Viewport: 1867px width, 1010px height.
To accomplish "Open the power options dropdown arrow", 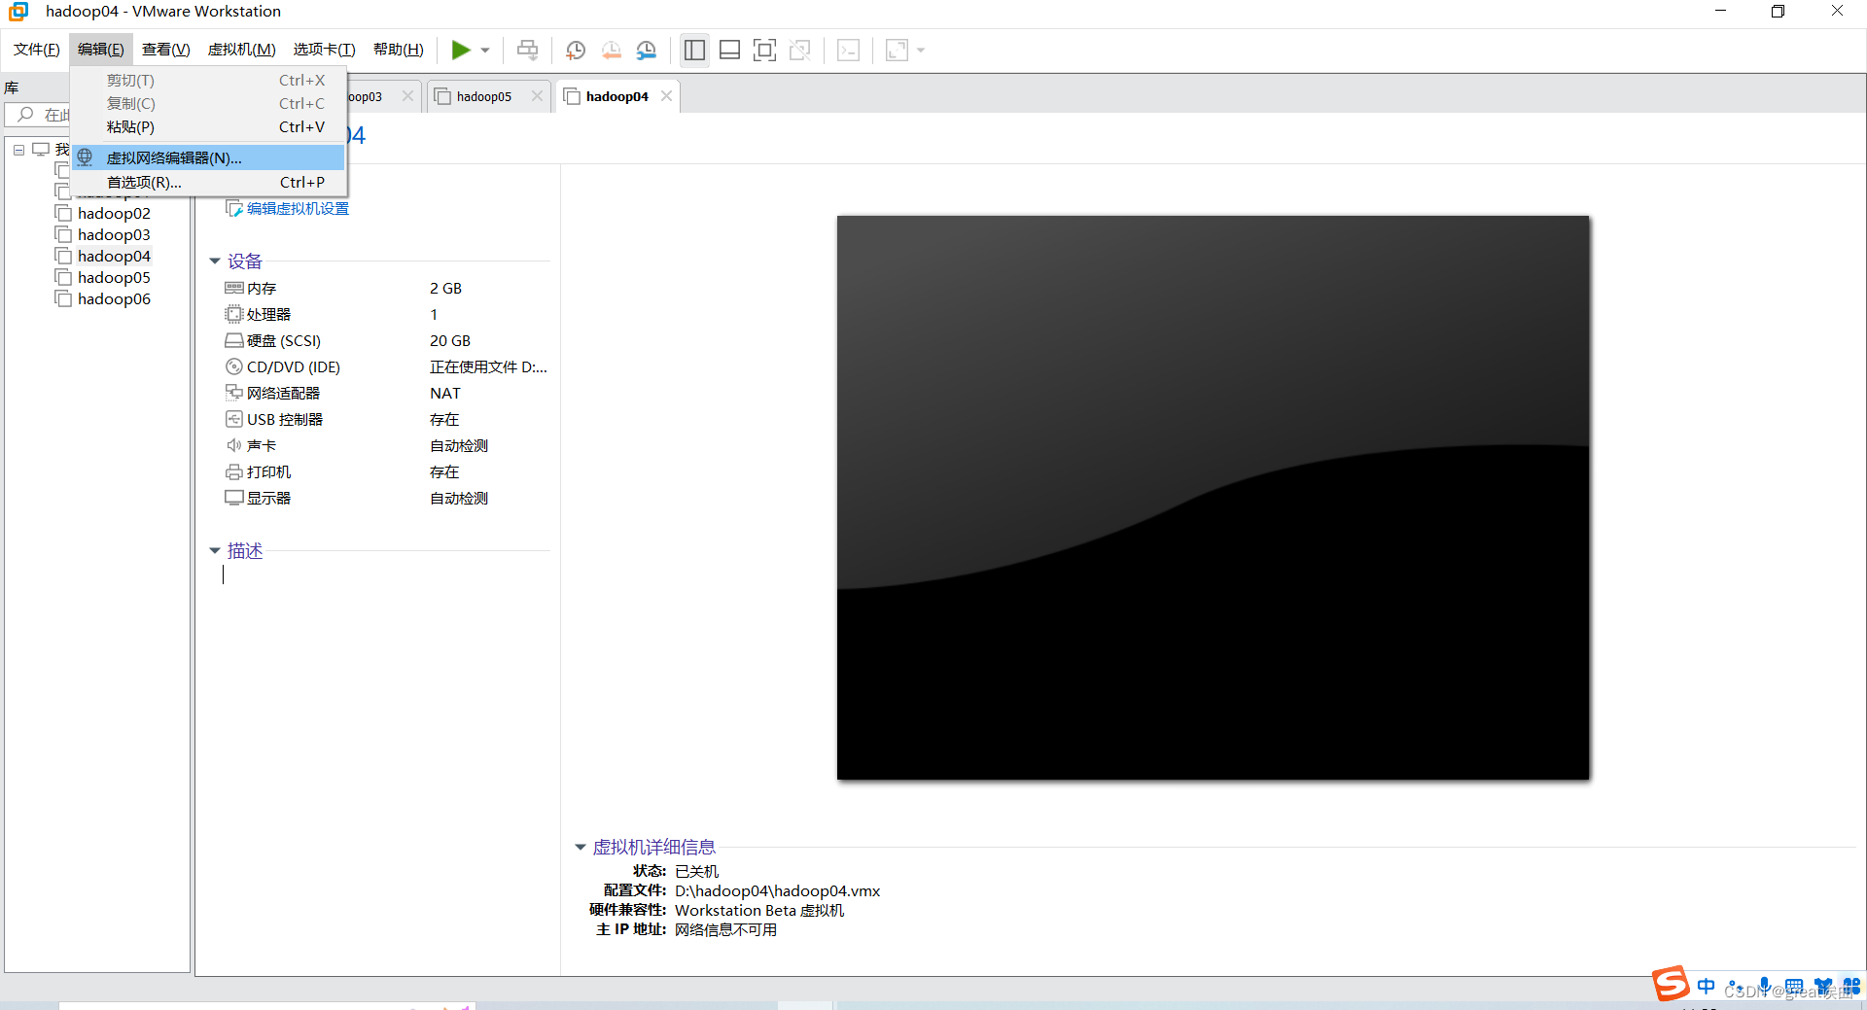I will pyautogui.click(x=484, y=51).
